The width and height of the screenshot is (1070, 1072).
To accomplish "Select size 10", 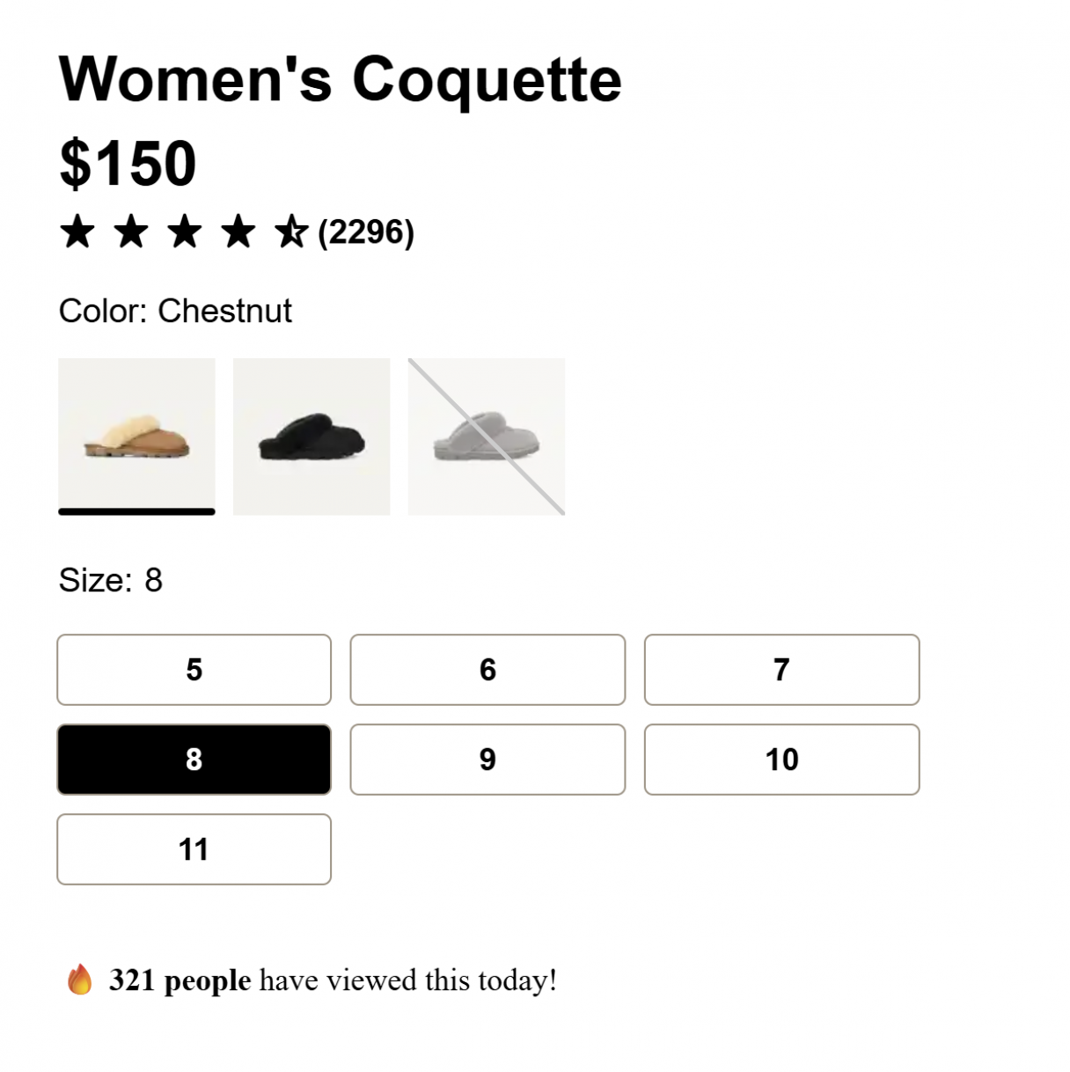I will [x=782, y=760].
